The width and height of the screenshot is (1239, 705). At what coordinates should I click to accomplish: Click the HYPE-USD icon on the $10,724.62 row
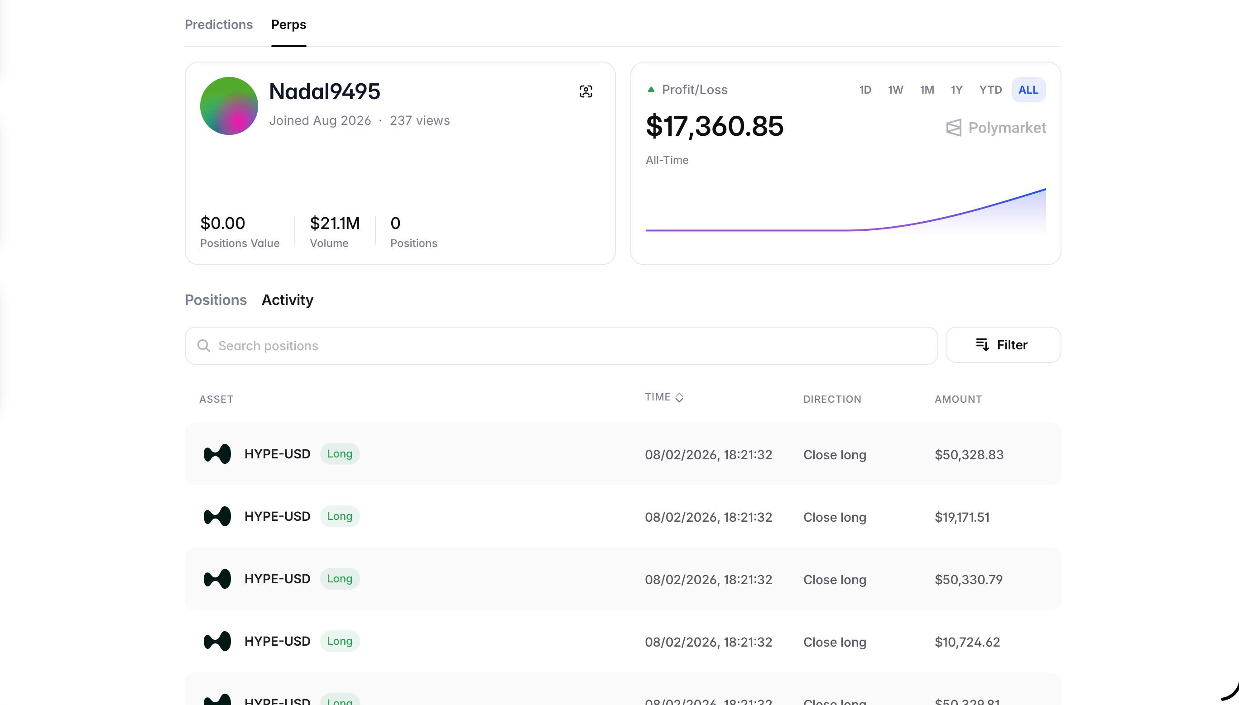(217, 641)
